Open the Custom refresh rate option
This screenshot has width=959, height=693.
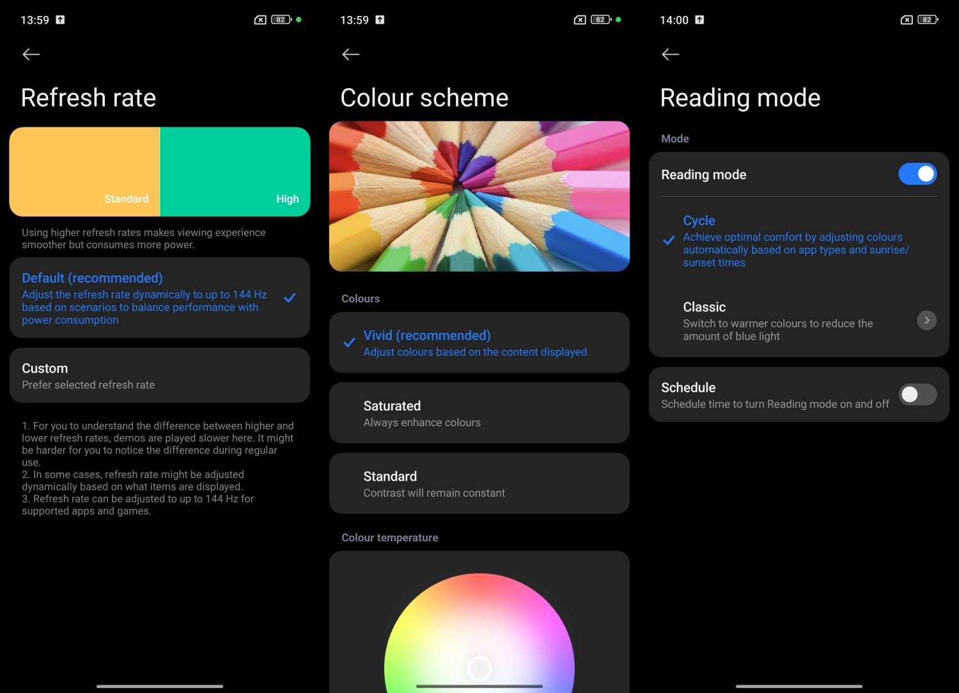pos(159,375)
